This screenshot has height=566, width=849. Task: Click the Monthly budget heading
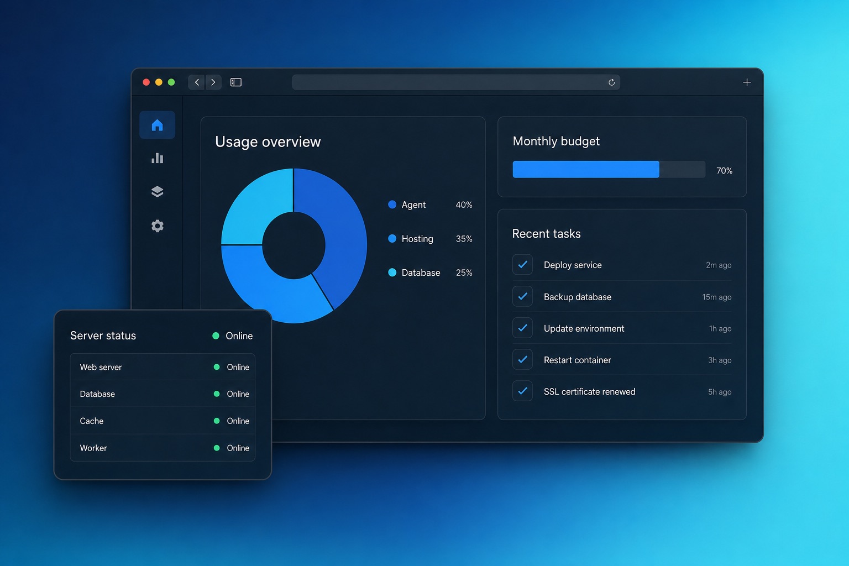pos(556,141)
